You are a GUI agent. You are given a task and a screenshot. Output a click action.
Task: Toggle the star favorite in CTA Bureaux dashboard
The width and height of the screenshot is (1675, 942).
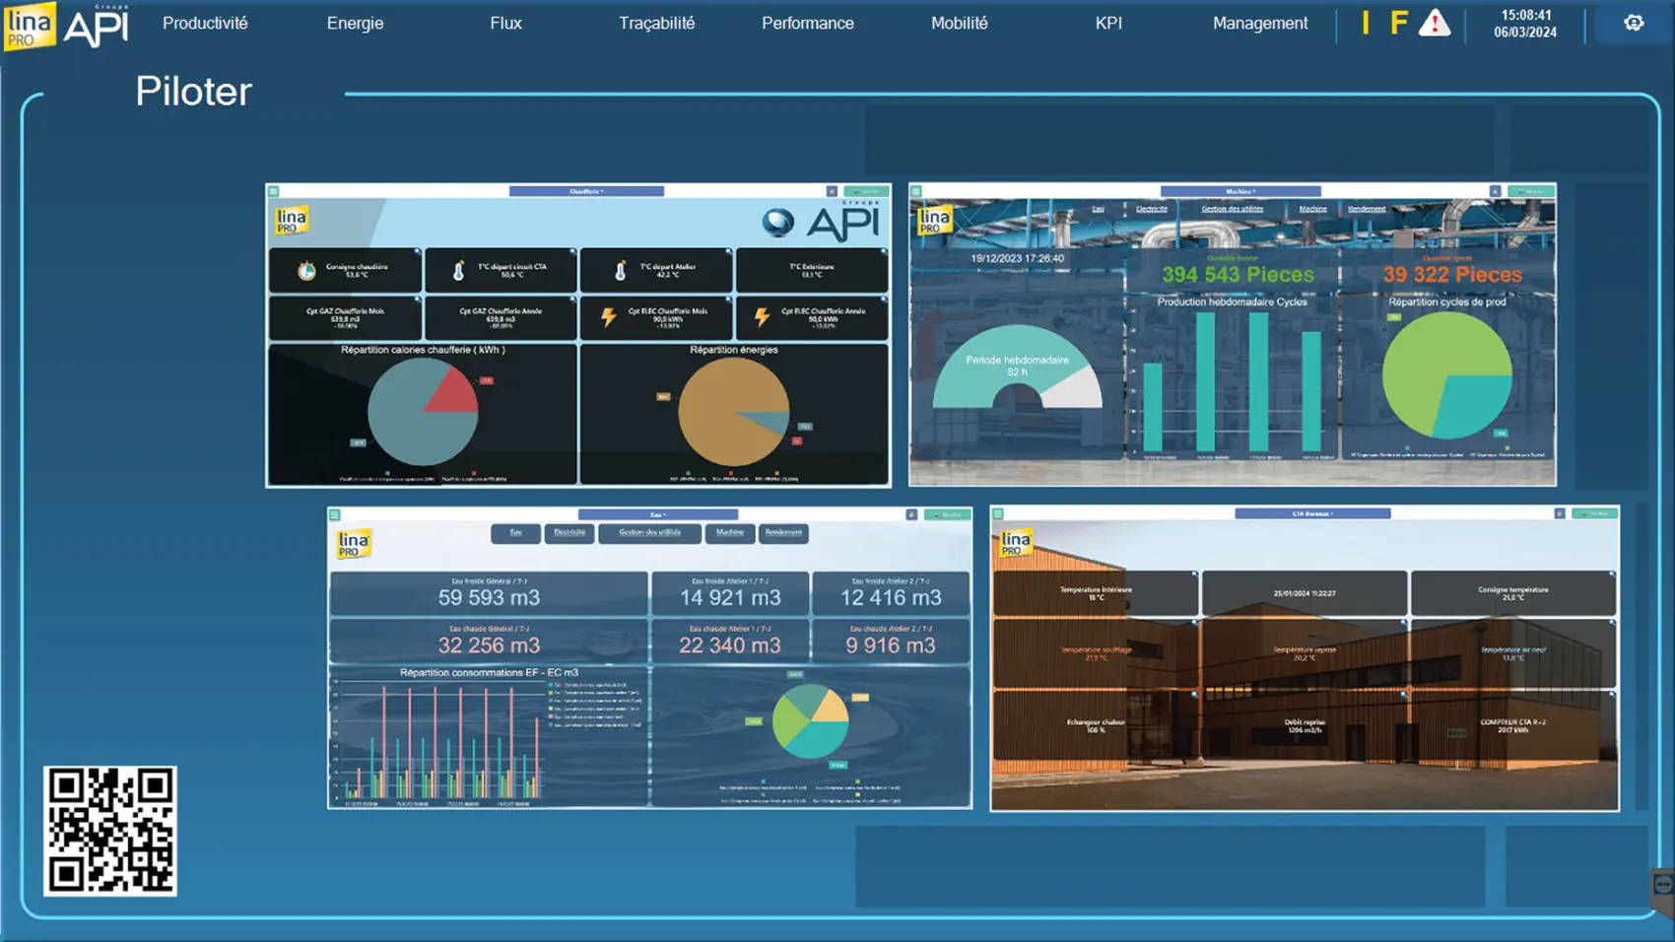(x=1559, y=513)
